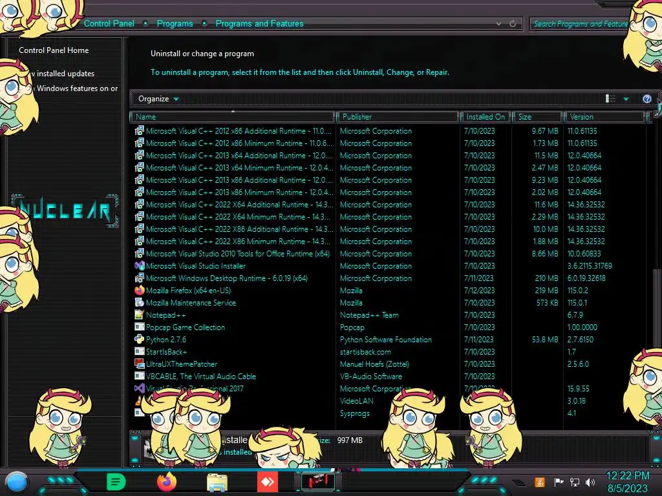The image size is (662, 496).
Task: Go to Programs in breadcrumb
Action: click(175, 24)
